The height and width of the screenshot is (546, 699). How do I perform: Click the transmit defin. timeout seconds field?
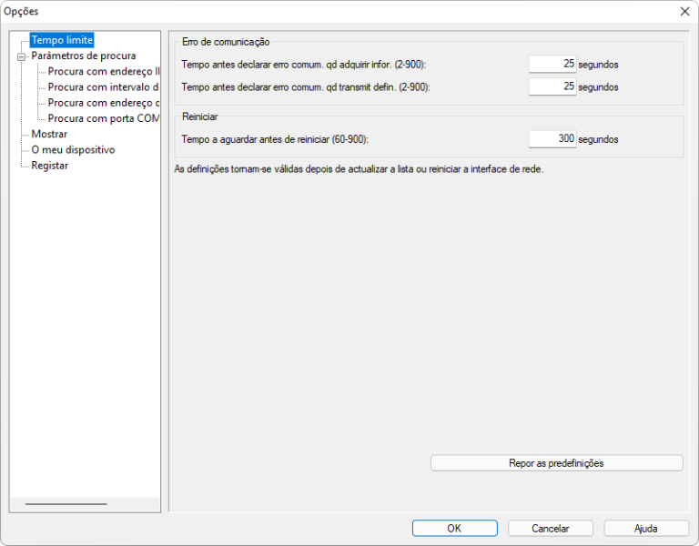[x=552, y=86]
